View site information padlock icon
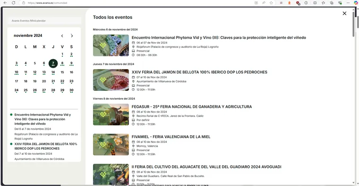Image resolution: width=359 pixels, height=186 pixels. click(23, 3)
